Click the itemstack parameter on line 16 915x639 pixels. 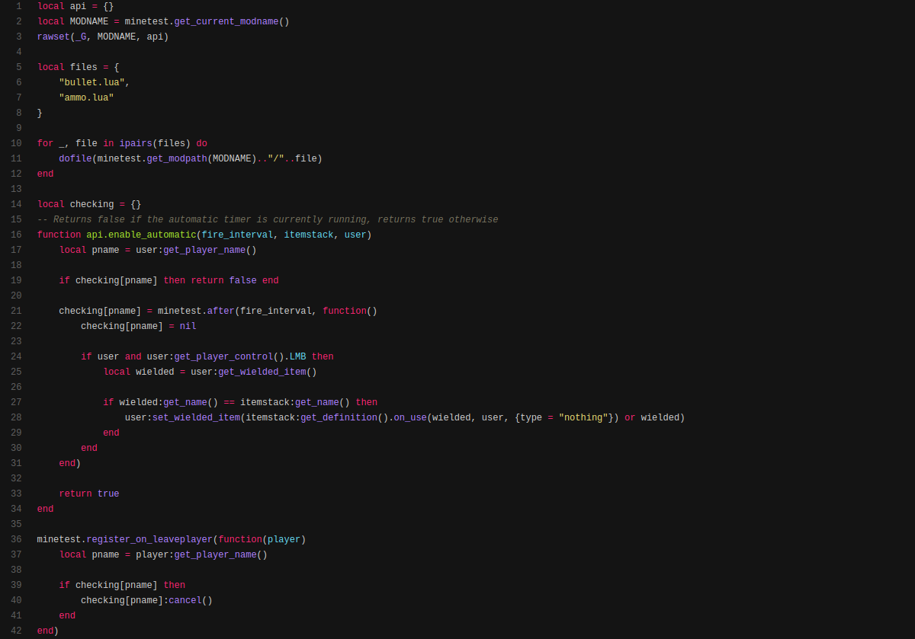(308, 235)
